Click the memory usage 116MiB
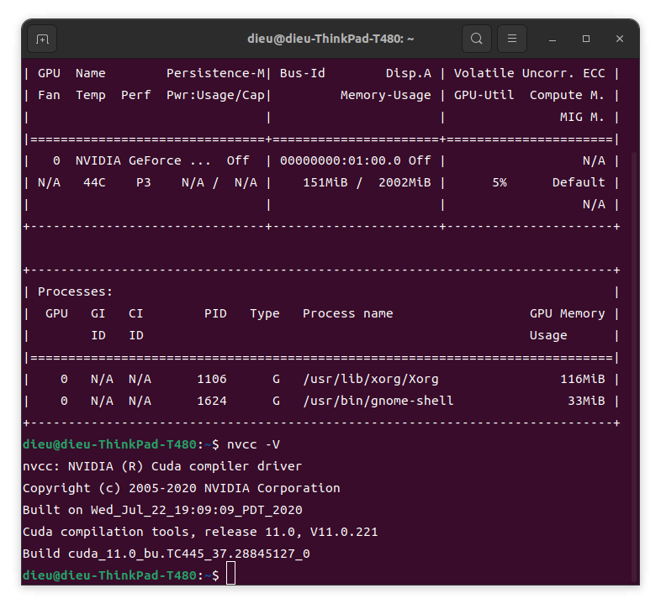This screenshot has height=609, width=661. pyautogui.click(x=583, y=379)
